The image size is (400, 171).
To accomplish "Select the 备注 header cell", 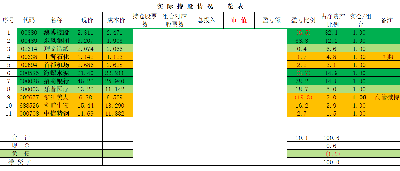I will (387, 20).
